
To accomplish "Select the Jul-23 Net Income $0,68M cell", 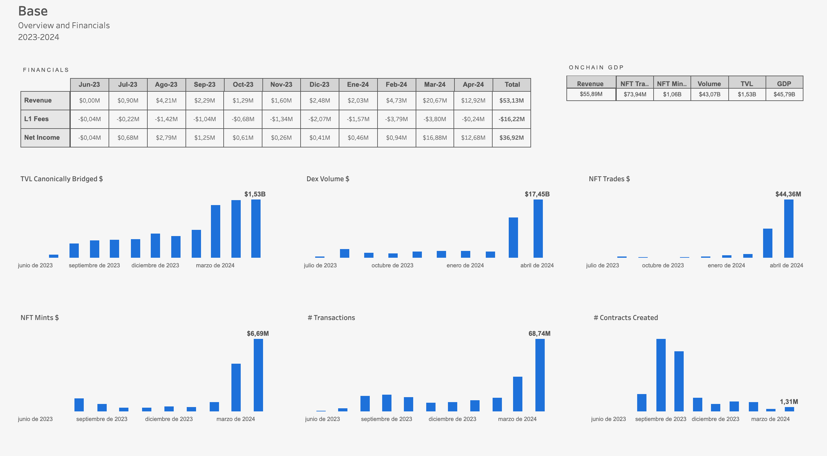I will pos(128,138).
